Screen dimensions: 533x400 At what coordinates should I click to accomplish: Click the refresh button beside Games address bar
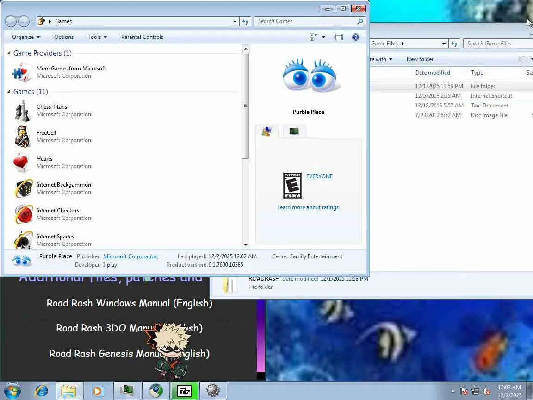click(x=245, y=21)
